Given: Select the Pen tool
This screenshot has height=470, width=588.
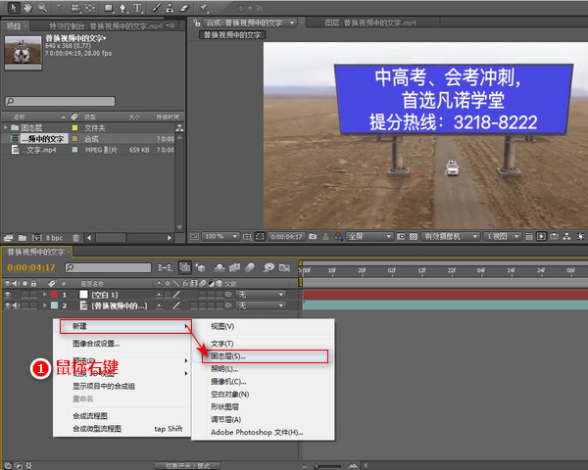Looking at the screenshot, I should (x=122, y=8).
